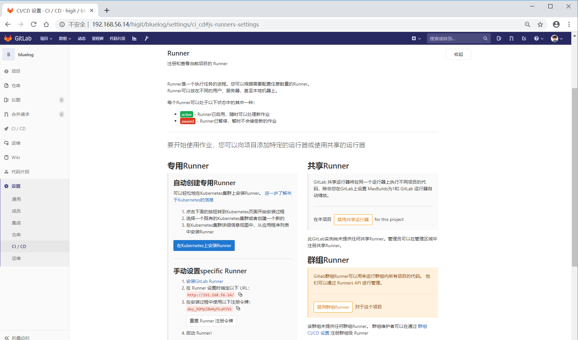Click the green active badge

click(186, 114)
